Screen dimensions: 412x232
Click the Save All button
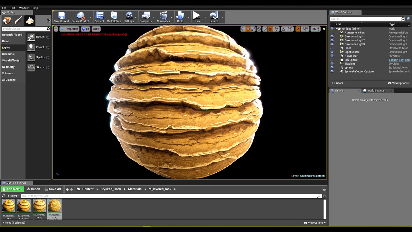[53, 189]
